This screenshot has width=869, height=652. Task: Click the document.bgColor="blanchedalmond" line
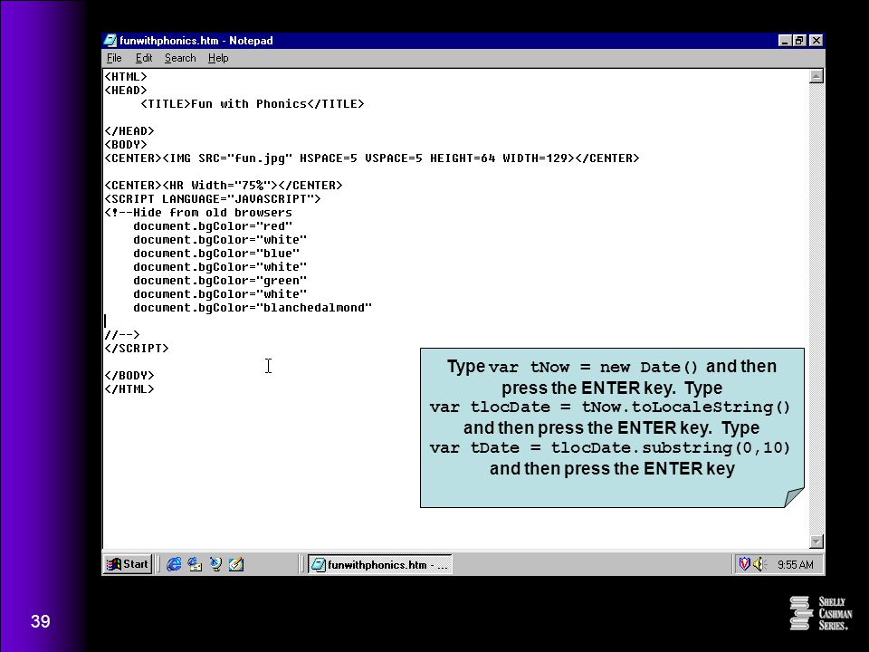pos(253,308)
